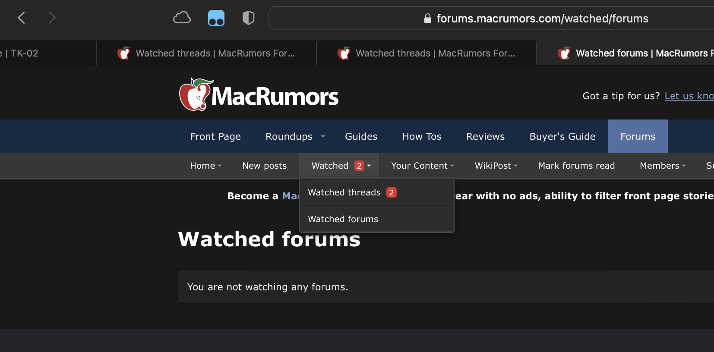The height and width of the screenshot is (352, 714).
Task: Click favicon of Watched forums tab
Action: (564, 53)
